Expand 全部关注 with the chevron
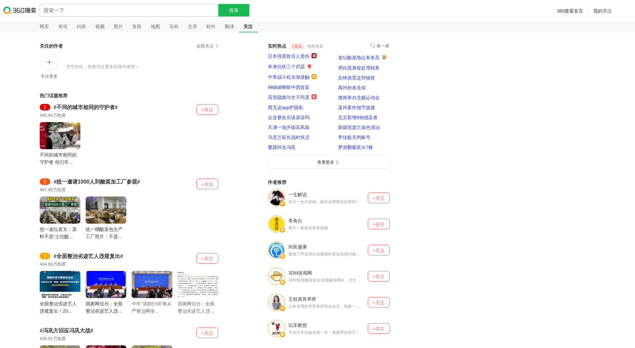The width and height of the screenshot is (635, 348). 207,46
